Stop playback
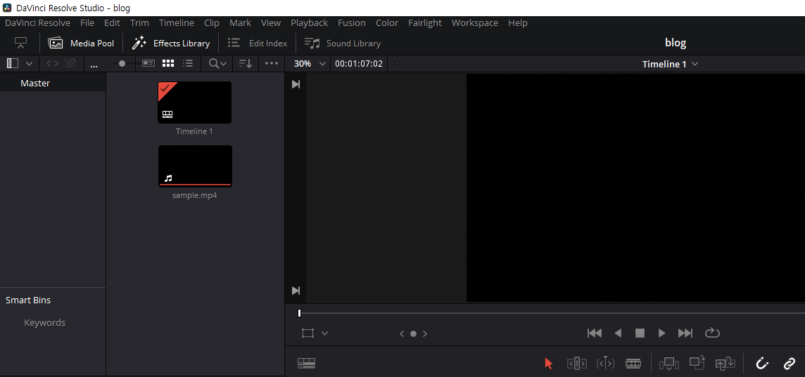This screenshot has width=805, height=377. [x=640, y=333]
